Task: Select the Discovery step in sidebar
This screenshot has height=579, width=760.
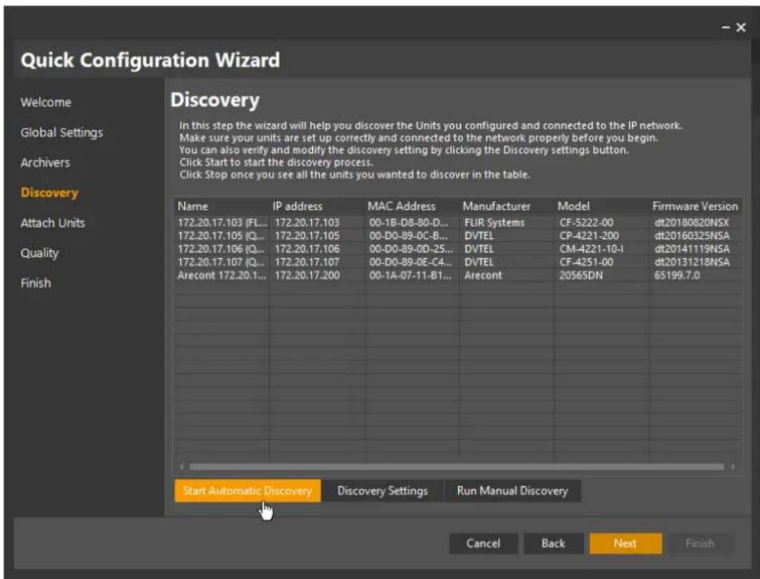Action: pyautogui.click(x=49, y=193)
